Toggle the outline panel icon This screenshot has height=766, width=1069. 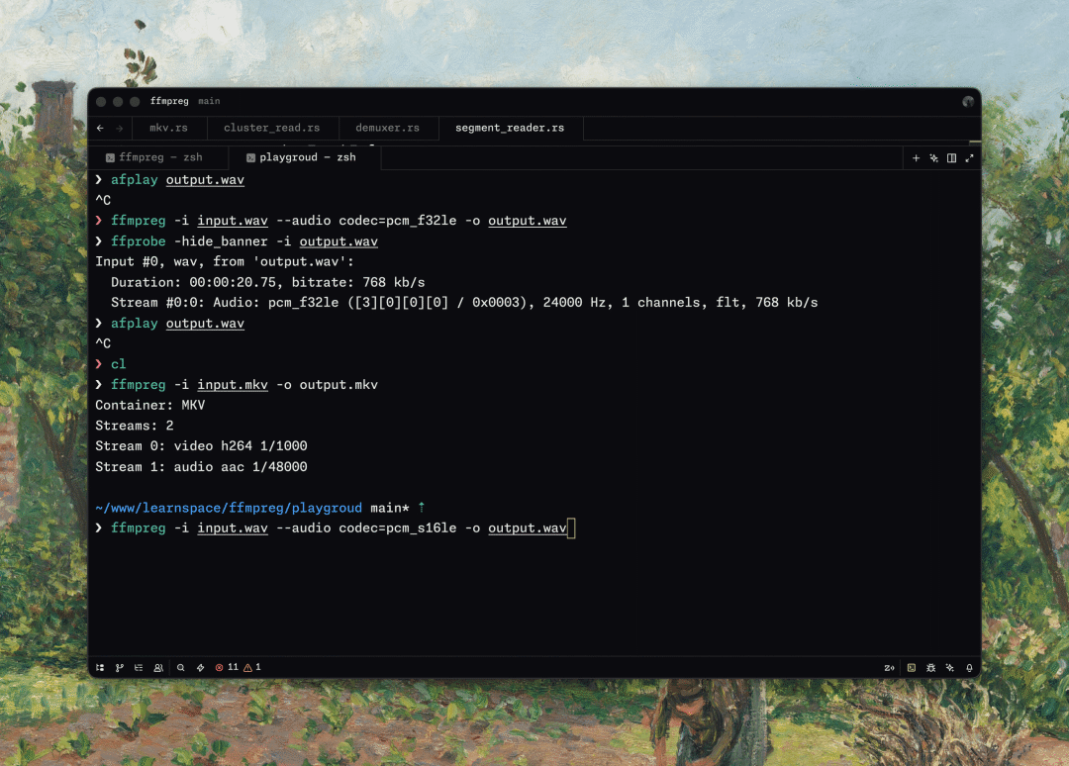(x=139, y=668)
